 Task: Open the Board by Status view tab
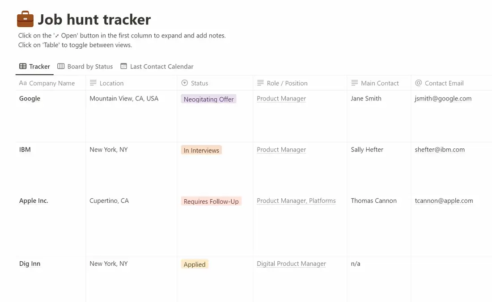coord(85,67)
